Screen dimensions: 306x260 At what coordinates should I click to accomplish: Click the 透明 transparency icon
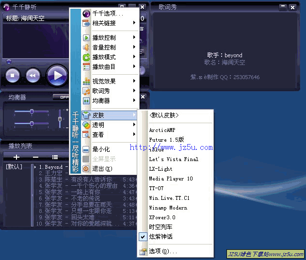[86, 125]
